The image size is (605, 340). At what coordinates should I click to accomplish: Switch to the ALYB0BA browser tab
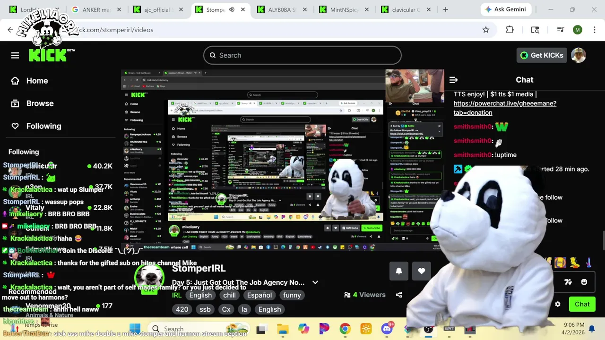[x=283, y=9]
